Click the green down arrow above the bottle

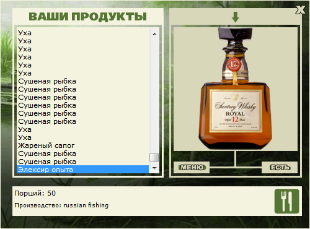236,17
